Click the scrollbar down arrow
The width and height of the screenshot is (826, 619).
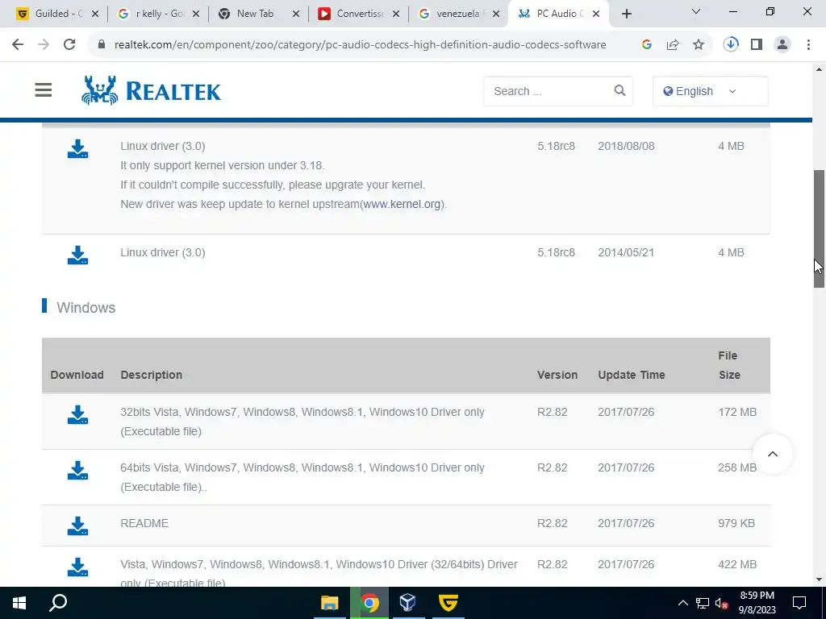click(819, 580)
